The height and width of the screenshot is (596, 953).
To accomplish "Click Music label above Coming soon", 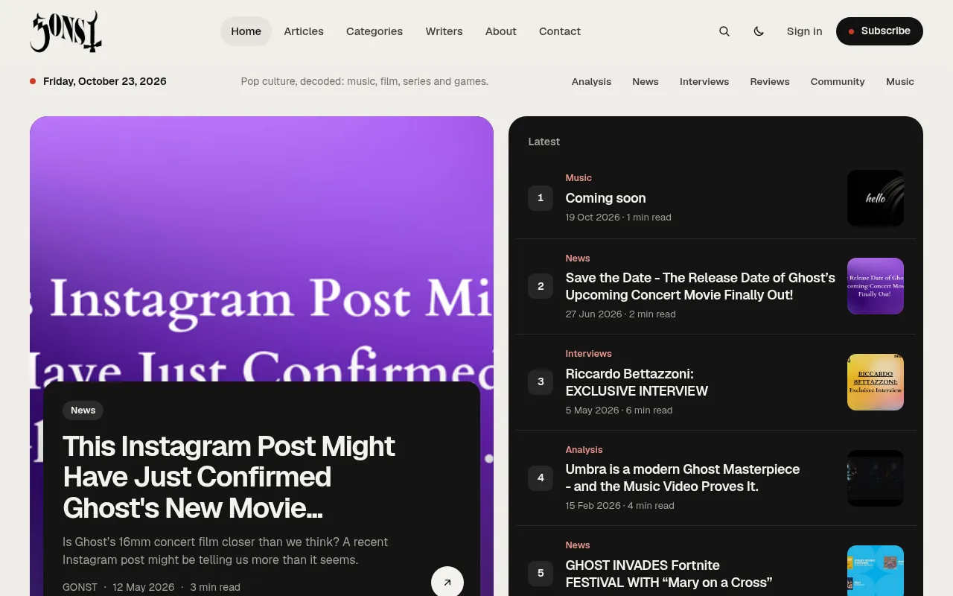I will coord(579,178).
